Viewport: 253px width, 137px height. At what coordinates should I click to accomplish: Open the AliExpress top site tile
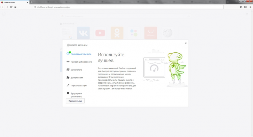(151, 33)
